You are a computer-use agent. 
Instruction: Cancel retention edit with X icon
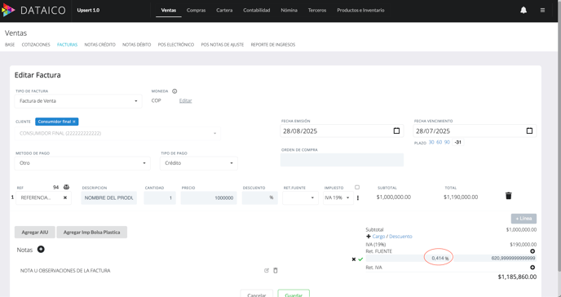354,259
